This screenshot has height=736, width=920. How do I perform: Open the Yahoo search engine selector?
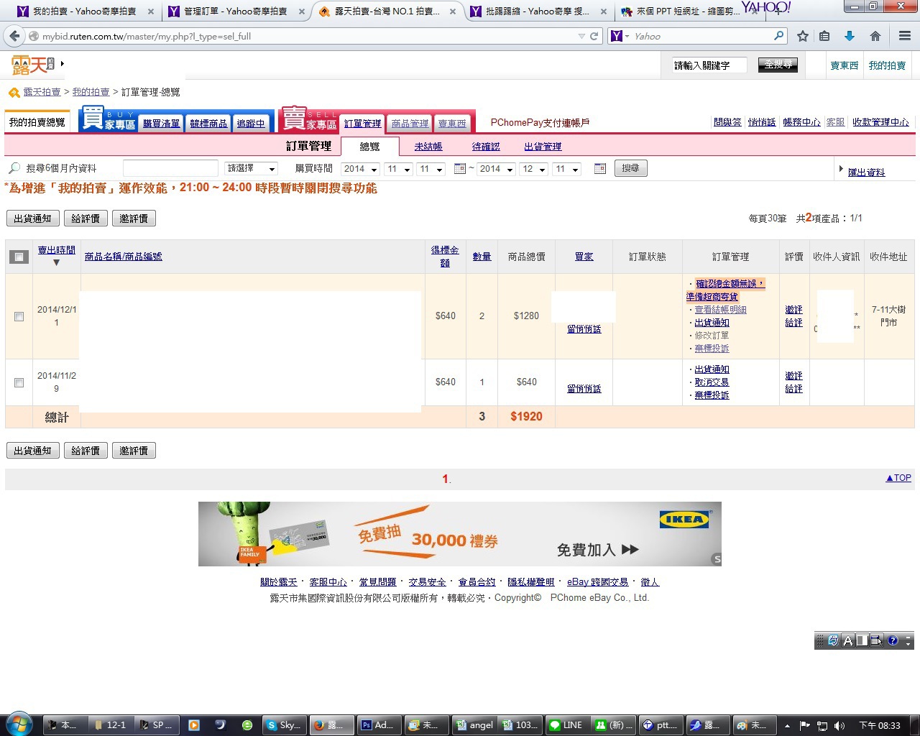620,36
